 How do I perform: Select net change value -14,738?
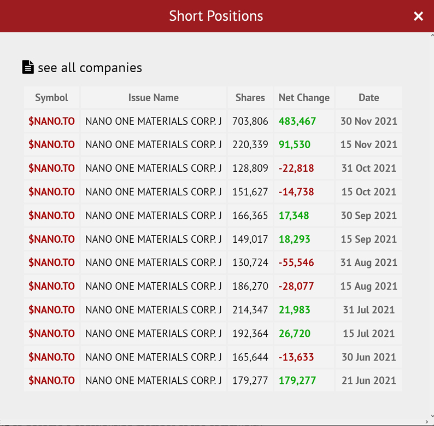[296, 191]
